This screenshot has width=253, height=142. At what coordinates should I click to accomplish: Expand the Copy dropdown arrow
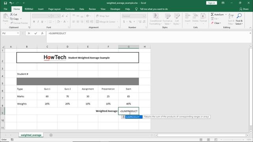(x=21, y=19)
